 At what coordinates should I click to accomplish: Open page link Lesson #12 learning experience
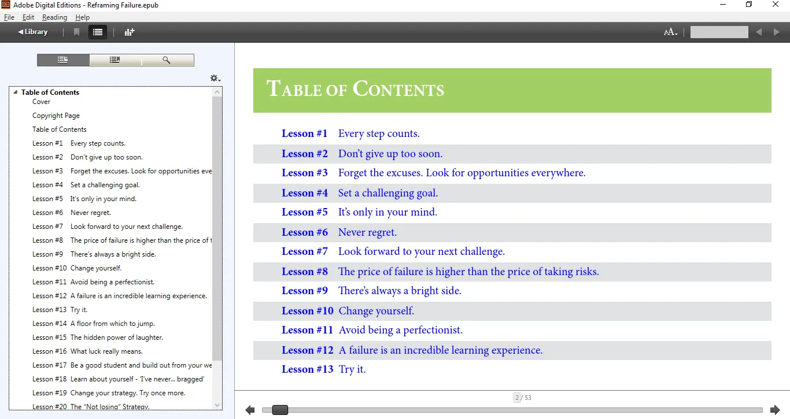click(x=412, y=350)
